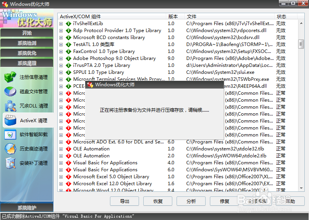309x220 pixels.
Task: Open the 系统检测 sidebar section
Action: pyautogui.click(x=27, y=43)
